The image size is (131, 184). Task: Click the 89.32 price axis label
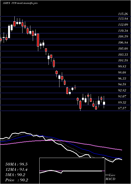122,103
